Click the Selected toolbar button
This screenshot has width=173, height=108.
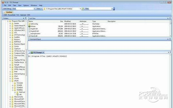23,15
